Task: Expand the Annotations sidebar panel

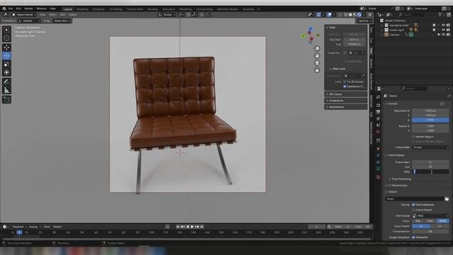Action: (x=346, y=107)
